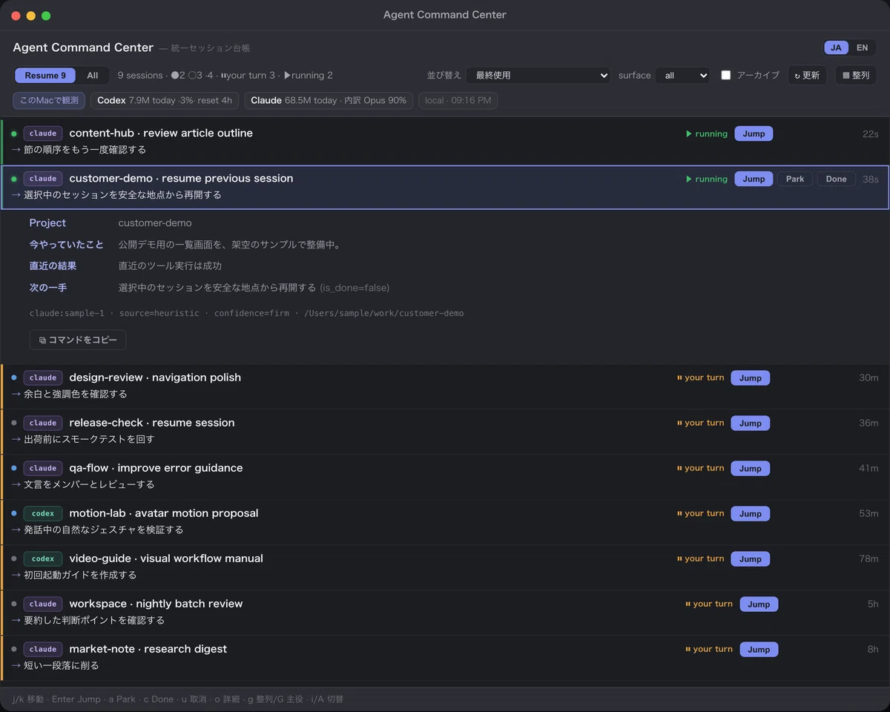
Task: Click the running status on customer-demo row
Action: point(707,179)
